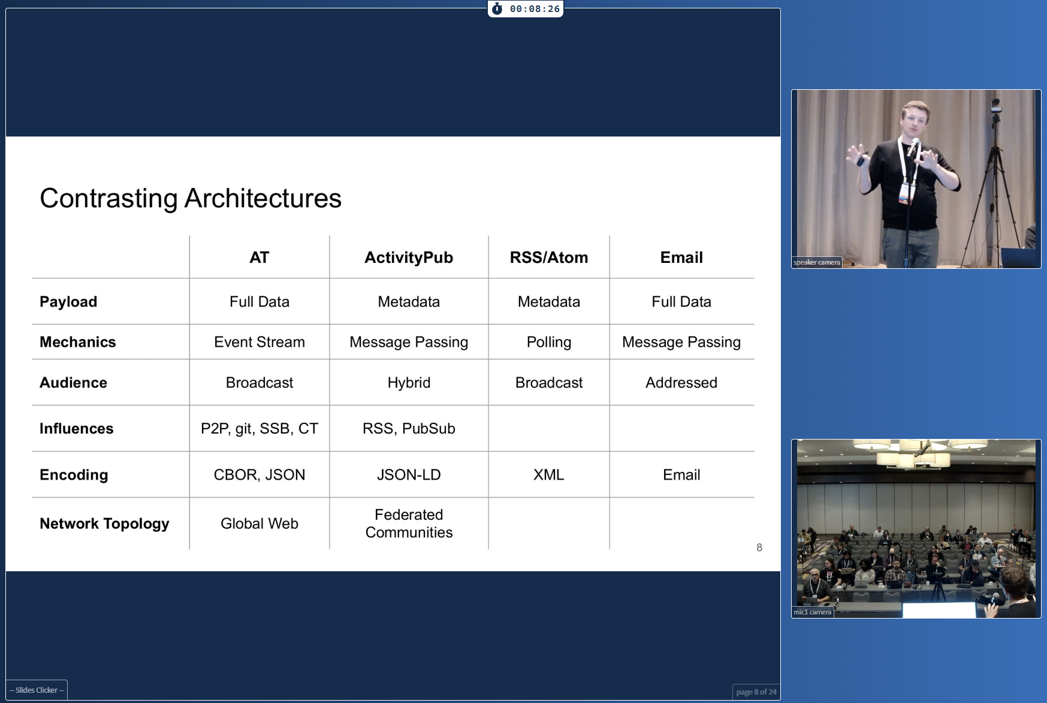Click the stopwatch icon in the timer
The width and height of the screenshot is (1047, 703).
[x=497, y=9]
